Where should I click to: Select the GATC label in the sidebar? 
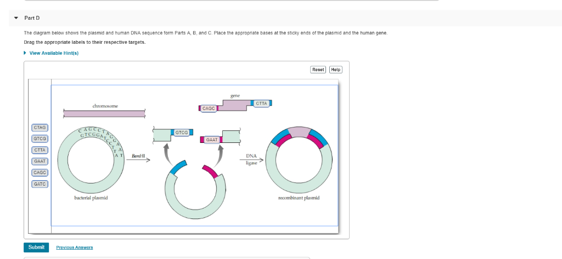tap(40, 184)
